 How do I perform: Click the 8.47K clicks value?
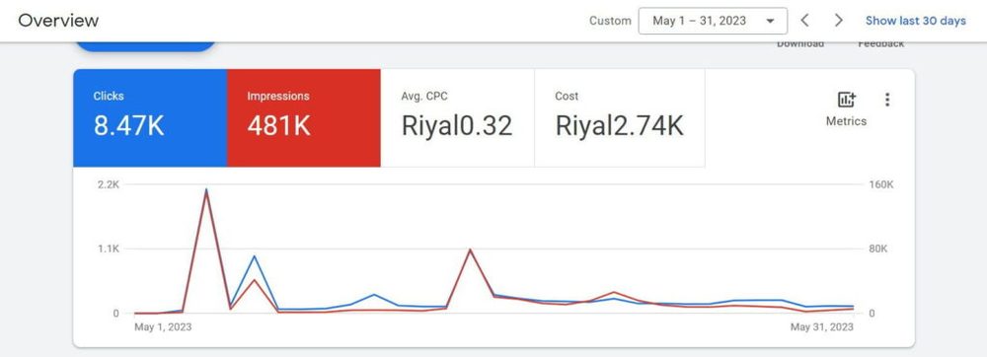coord(129,125)
